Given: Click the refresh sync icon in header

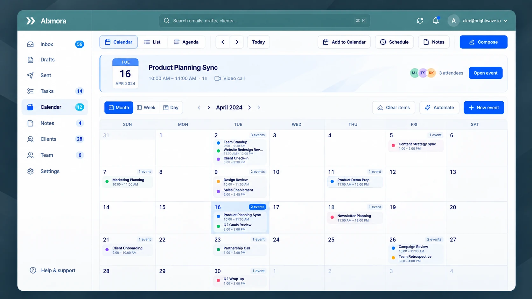Looking at the screenshot, I should coord(420,21).
